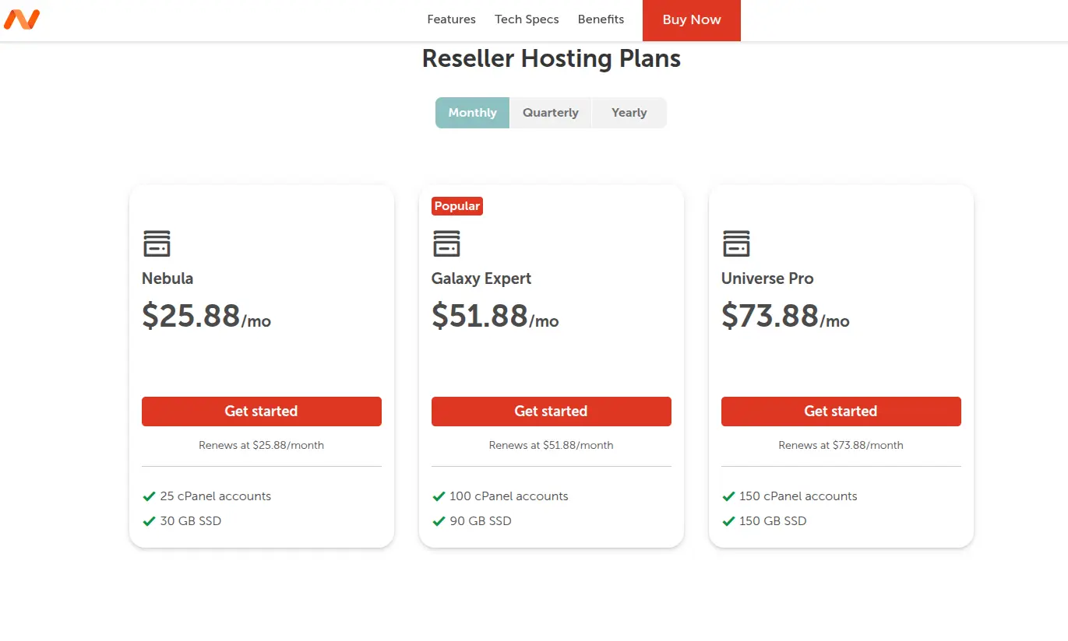Screen dimensions: 1068x641
Task: Click the Nebula plan name
Action: coord(167,278)
